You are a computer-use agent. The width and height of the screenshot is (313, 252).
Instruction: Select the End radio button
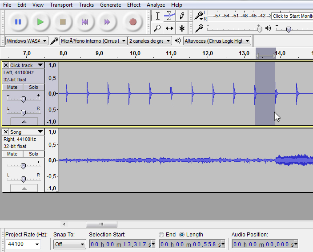pyautogui.click(x=161, y=235)
